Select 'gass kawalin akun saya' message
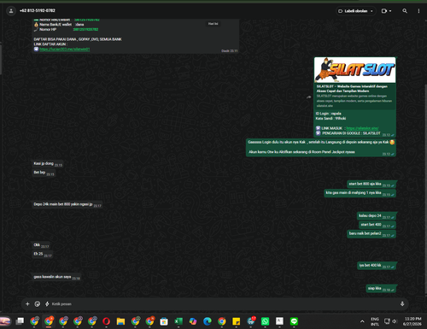Viewport: 427px width, 329px height. [56, 277]
